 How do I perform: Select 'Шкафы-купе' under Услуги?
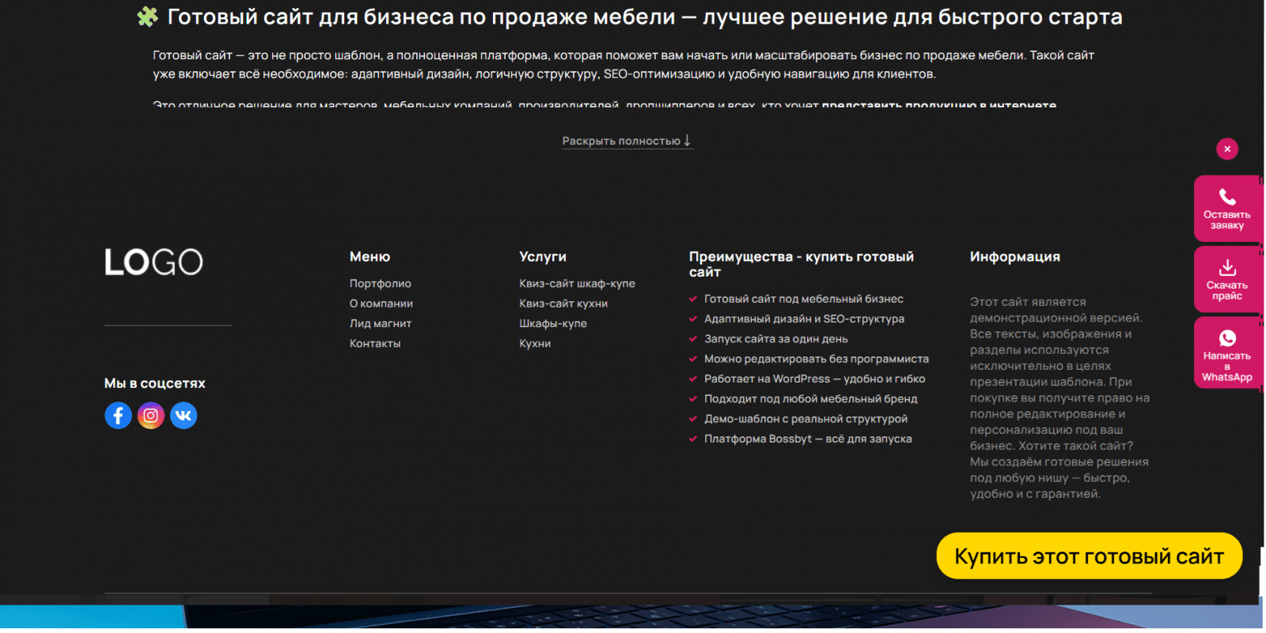[x=553, y=324]
